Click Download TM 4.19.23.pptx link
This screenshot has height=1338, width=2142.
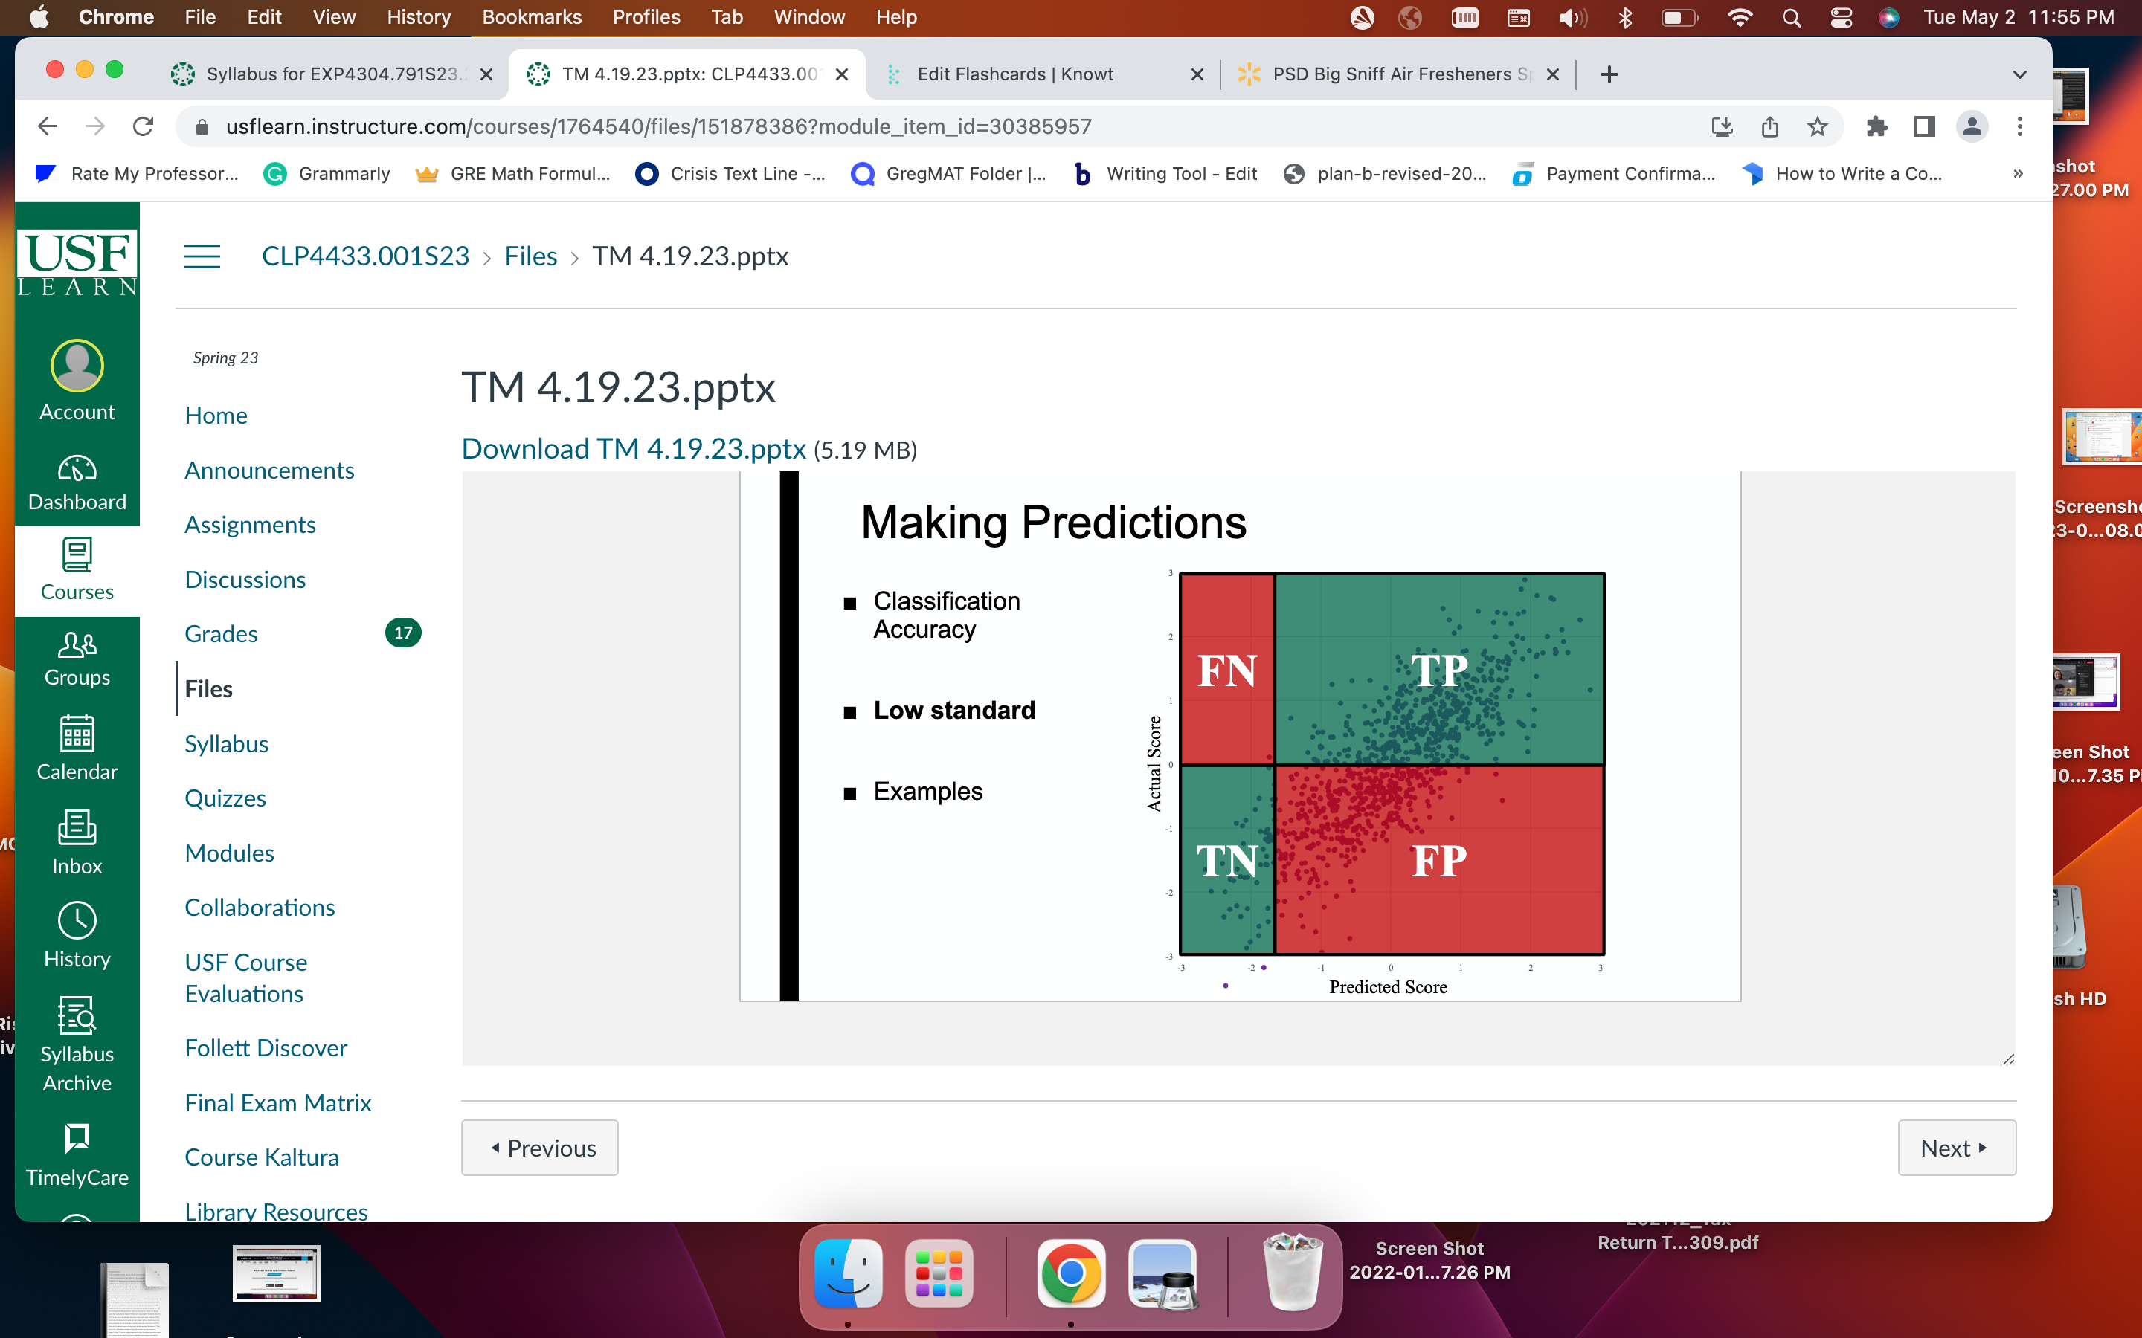pyautogui.click(x=631, y=448)
